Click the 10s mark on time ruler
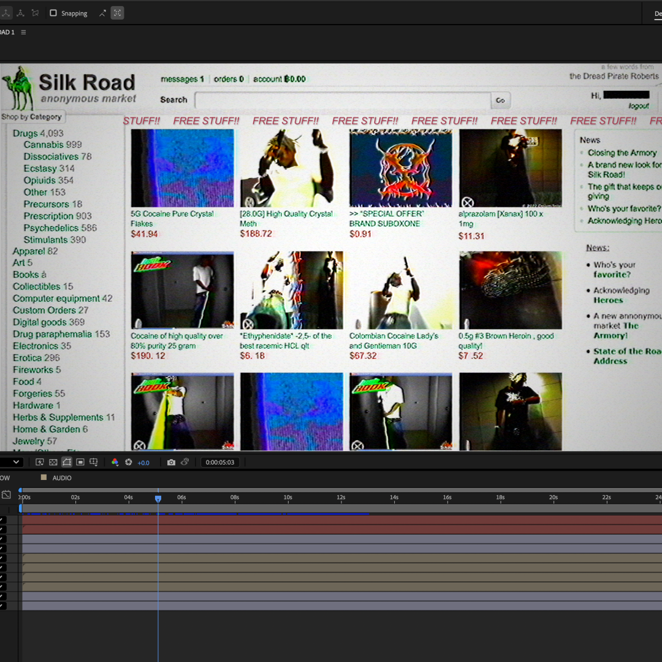Screen dimensions: 662x662 [288, 497]
